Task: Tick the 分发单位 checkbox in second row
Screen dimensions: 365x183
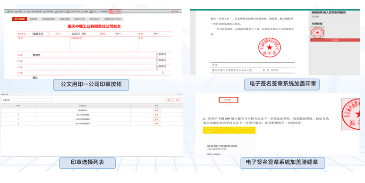Action: coord(157,63)
